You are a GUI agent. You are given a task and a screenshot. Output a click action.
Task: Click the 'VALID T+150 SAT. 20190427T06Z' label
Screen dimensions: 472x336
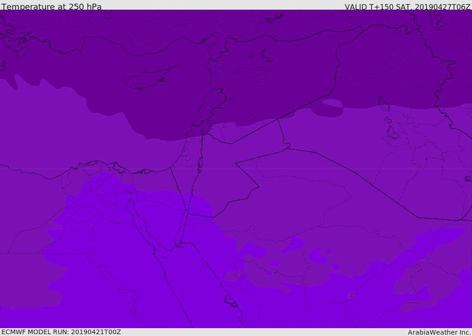tap(407, 7)
